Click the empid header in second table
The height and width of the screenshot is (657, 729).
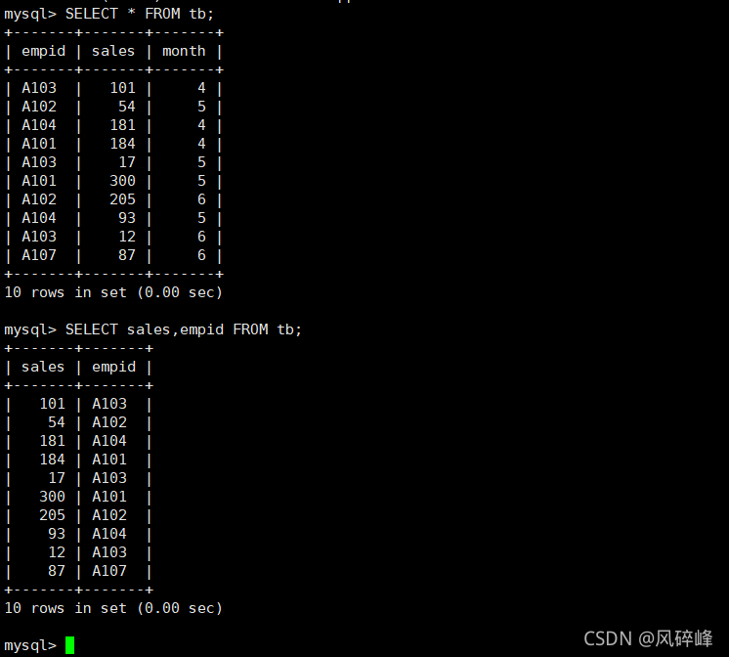coord(114,367)
